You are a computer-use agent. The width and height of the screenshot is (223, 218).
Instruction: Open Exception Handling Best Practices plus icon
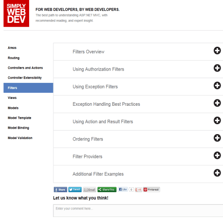pos(217,103)
